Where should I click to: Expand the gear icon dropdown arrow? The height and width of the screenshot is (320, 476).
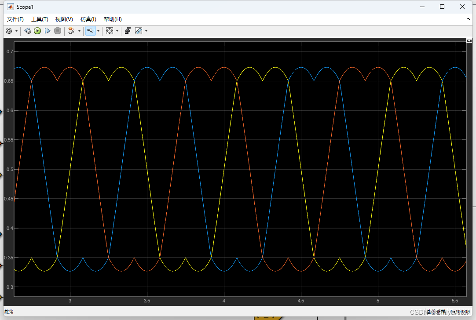[x=17, y=31]
